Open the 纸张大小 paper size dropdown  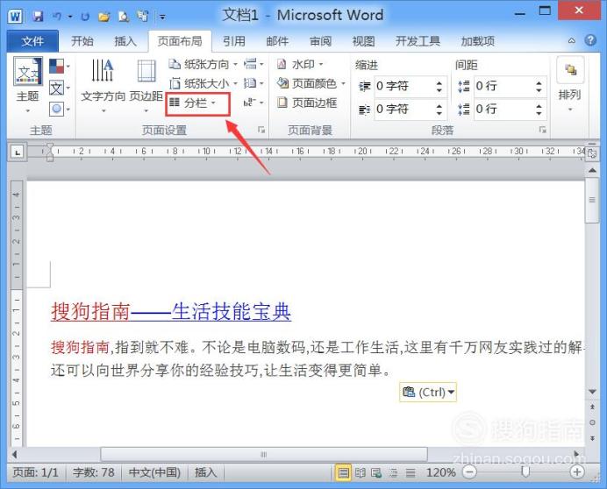click(203, 83)
